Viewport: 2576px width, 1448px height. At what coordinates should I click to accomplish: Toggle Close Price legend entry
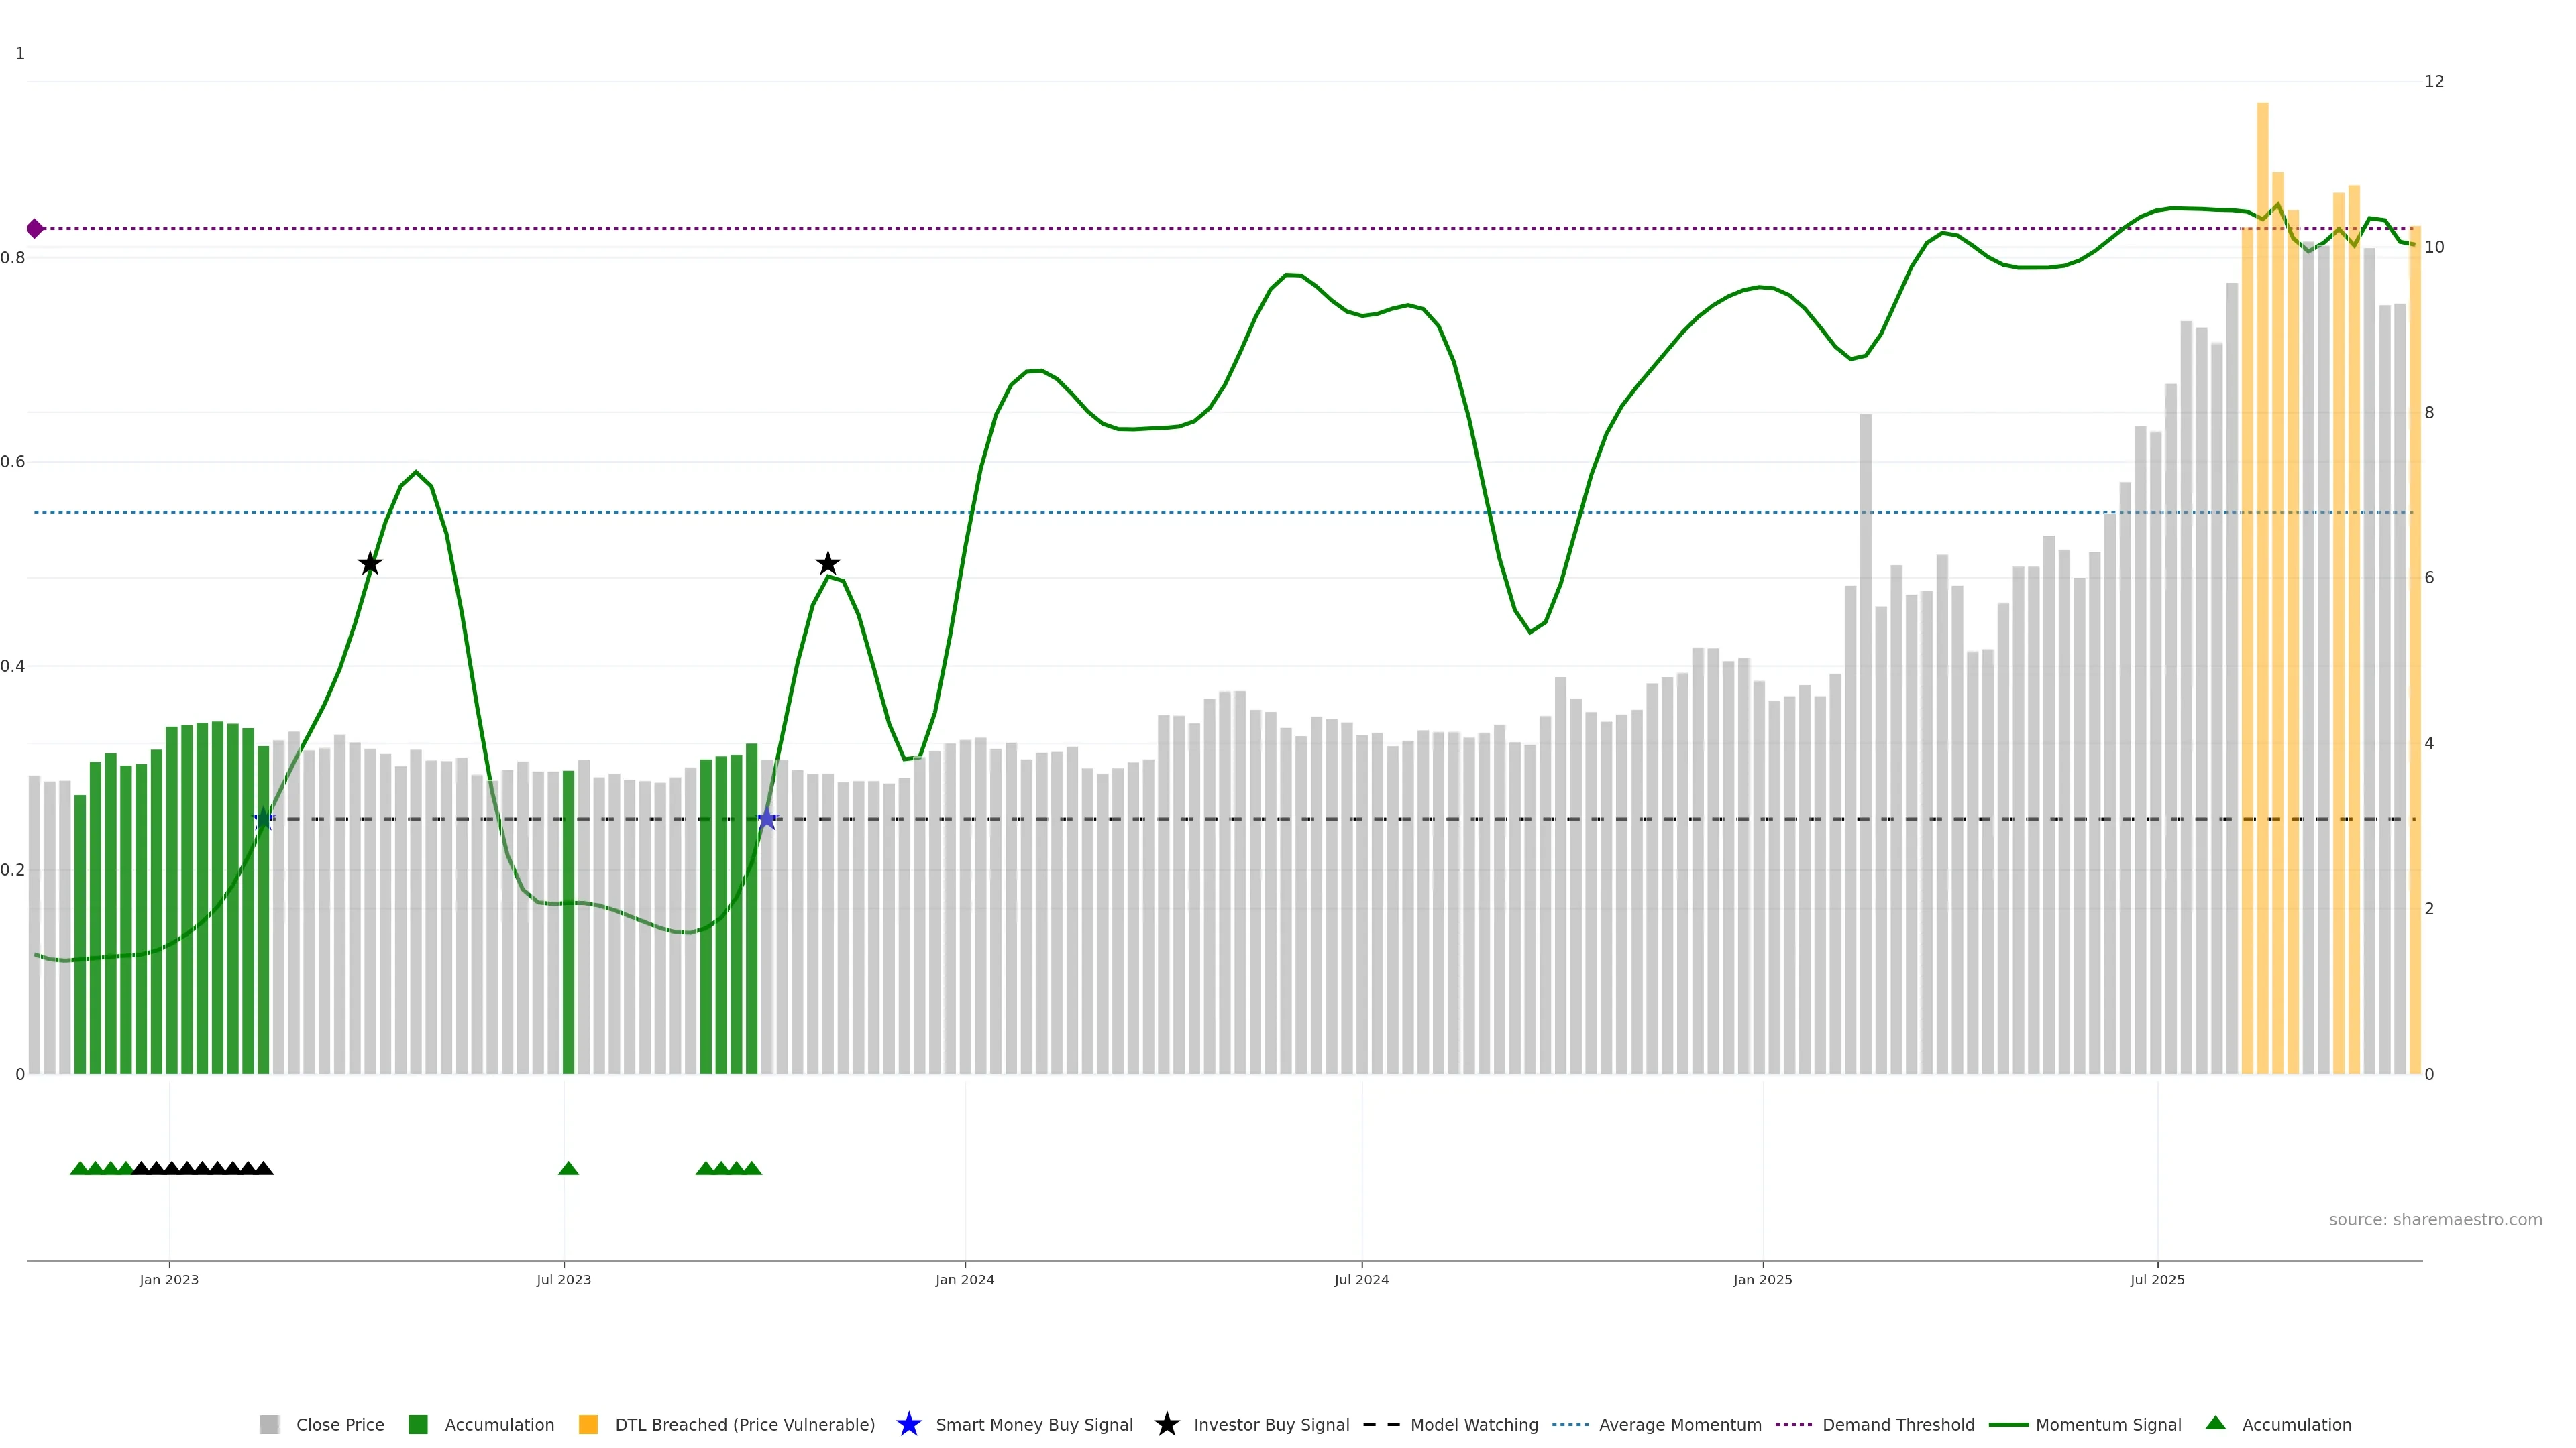point(339,1424)
